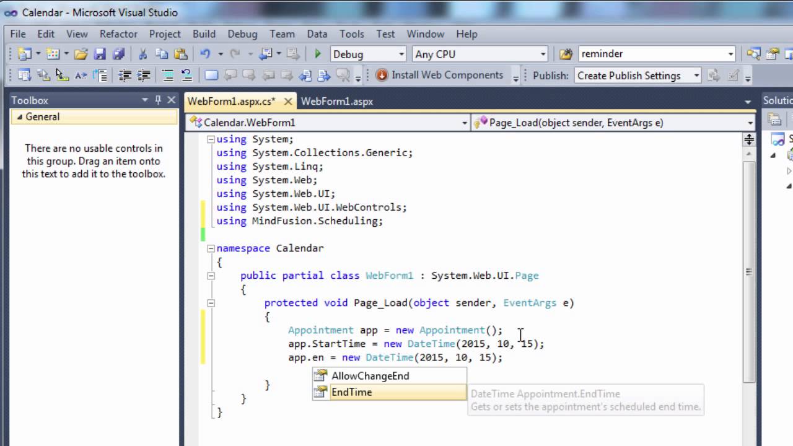Screen dimensions: 793x446
Task: Toggle the auto-hide pin on the Toolbox panel
Action: pos(158,100)
